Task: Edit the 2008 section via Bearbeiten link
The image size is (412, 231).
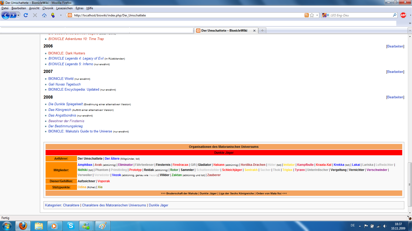Action: [395, 97]
